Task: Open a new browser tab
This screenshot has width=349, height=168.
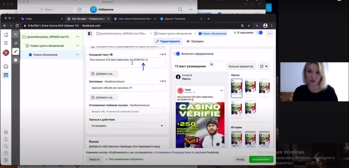Action: 209,19
